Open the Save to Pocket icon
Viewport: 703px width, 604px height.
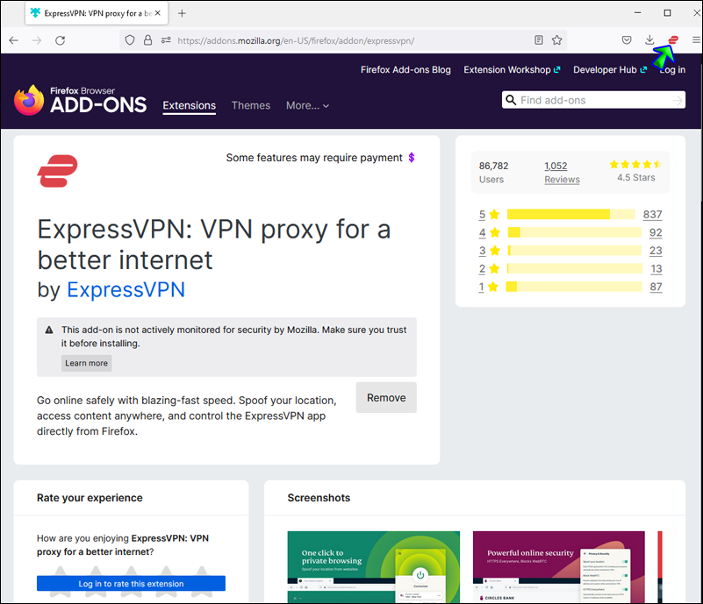point(627,40)
